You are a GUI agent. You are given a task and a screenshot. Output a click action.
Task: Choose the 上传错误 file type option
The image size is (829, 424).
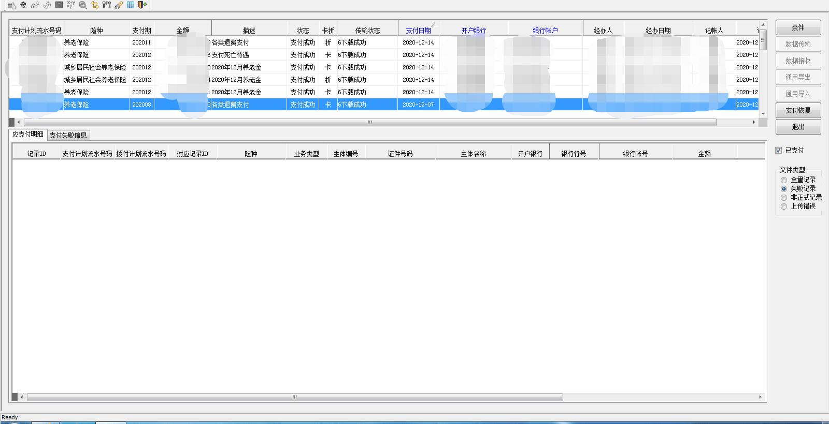click(784, 207)
